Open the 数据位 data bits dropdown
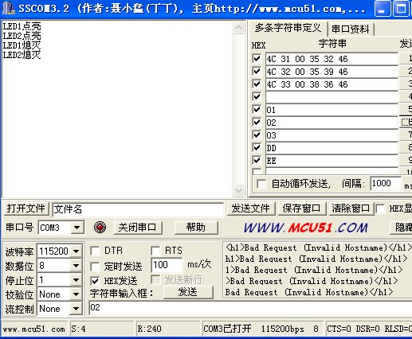412x339 pixels. [x=76, y=266]
